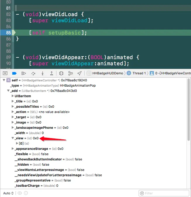Deactivate breakpoints with the blue breakpoint icon

coord(14,73)
